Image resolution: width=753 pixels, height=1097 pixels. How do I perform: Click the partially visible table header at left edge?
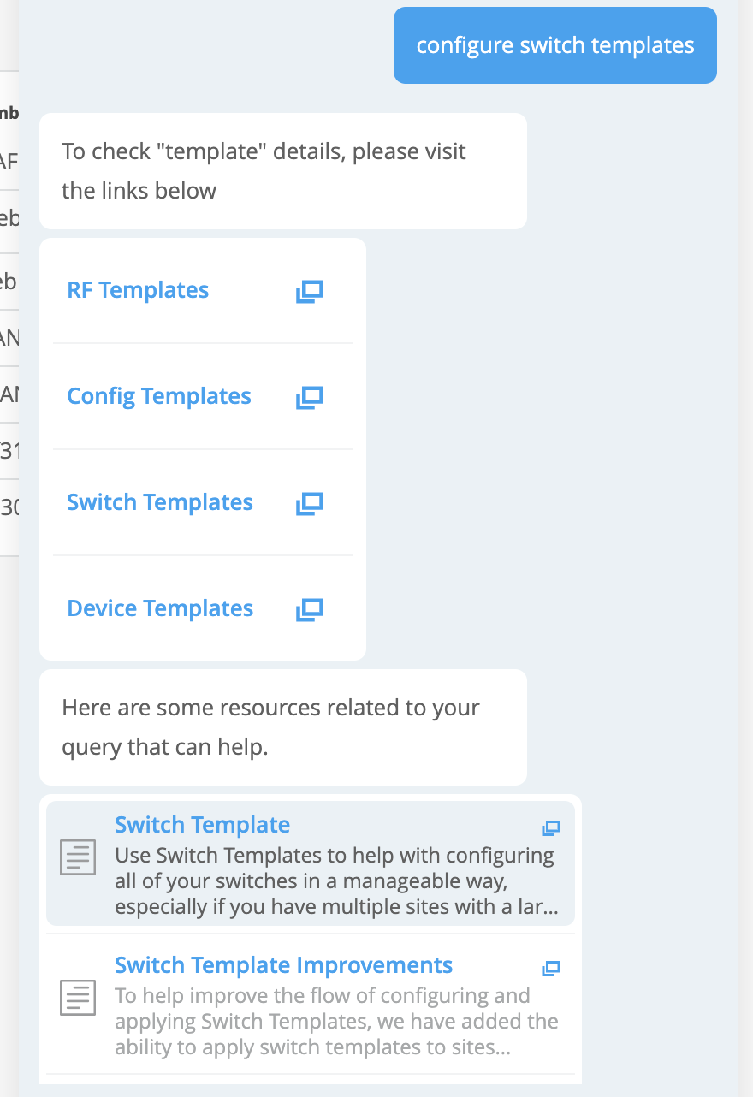coord(9,113)
